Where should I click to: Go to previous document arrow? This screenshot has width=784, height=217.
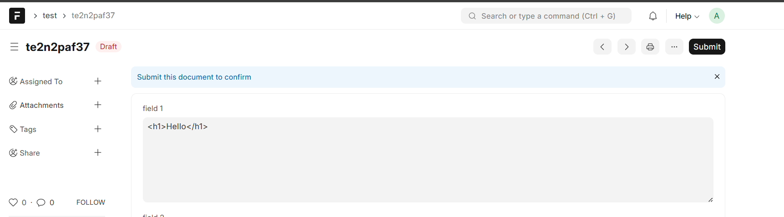602,47
